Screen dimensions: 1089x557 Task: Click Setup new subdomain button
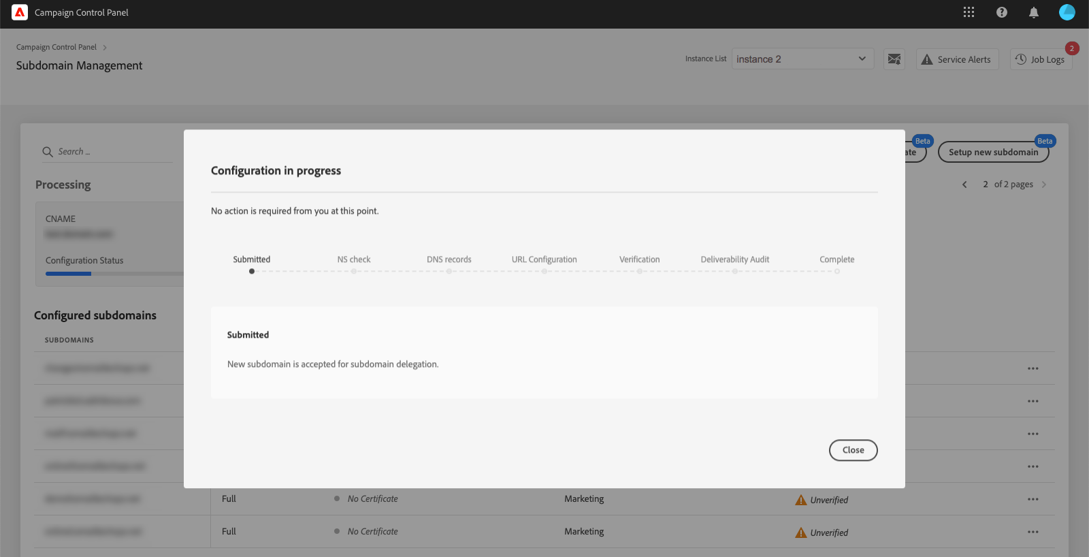(993, 152)
